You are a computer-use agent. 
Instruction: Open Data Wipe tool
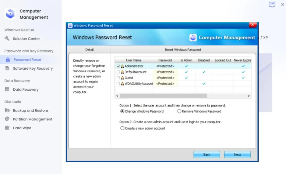point(22,128)
